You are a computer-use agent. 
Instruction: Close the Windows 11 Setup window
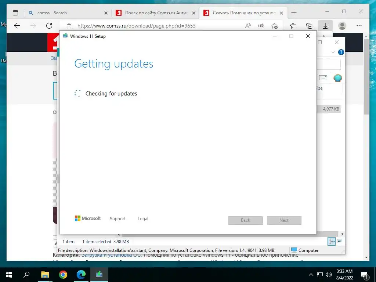(308, 36)
